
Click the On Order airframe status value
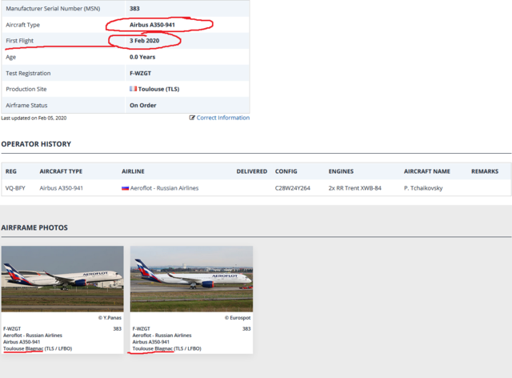[143, 105]
